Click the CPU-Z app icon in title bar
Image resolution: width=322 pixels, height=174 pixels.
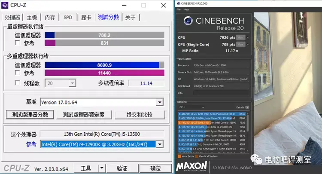point(5,5)
